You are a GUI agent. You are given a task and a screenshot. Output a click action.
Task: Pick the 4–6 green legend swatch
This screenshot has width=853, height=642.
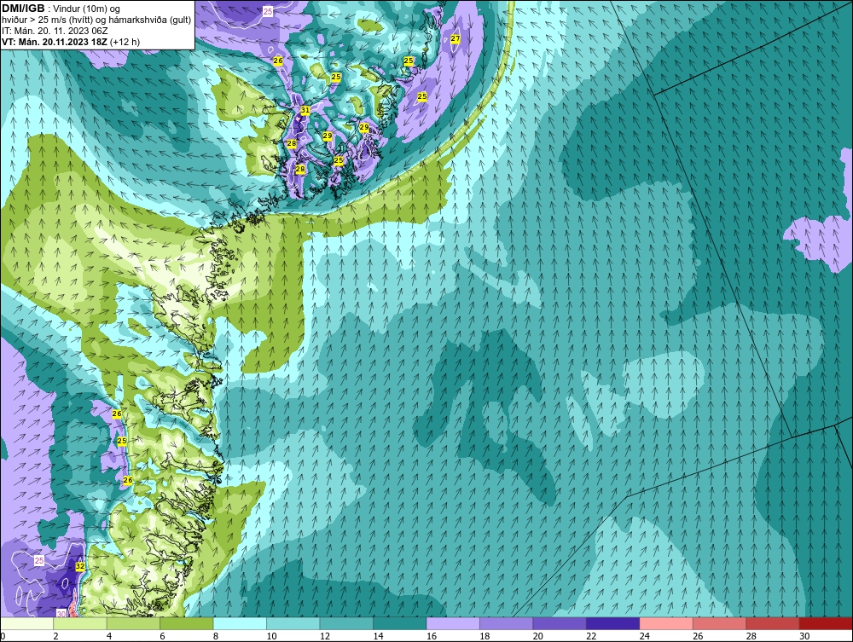(133, 623)
